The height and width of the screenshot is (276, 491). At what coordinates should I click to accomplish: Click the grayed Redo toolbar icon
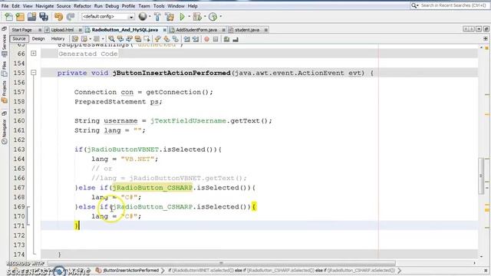coord(71,17)
